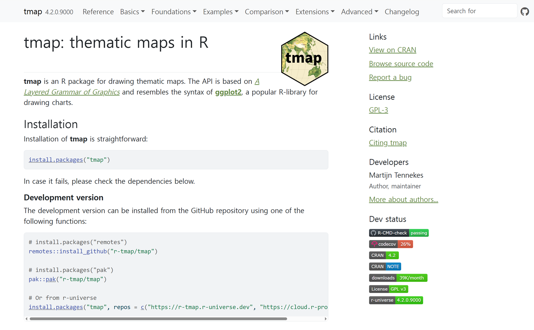Click the tmap hexagon logo
Viewport: 534px width, 330px height.
(x=304, y=59)
